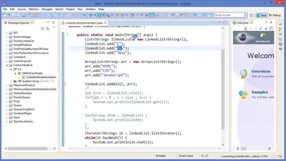286x161 pixels.
Task: Click the Last Edit Location toolbar icon
Action: tap(185, 15)
